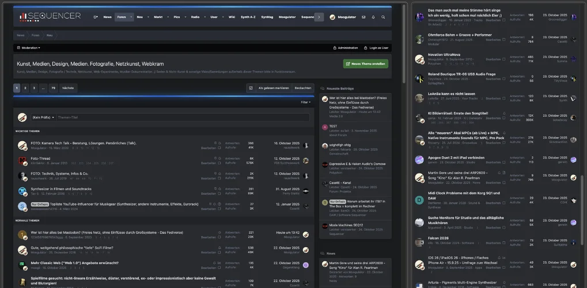Click bell icon on Synthesizer in Filmen row
Screen dimensions: 587x288
point(219,189)
